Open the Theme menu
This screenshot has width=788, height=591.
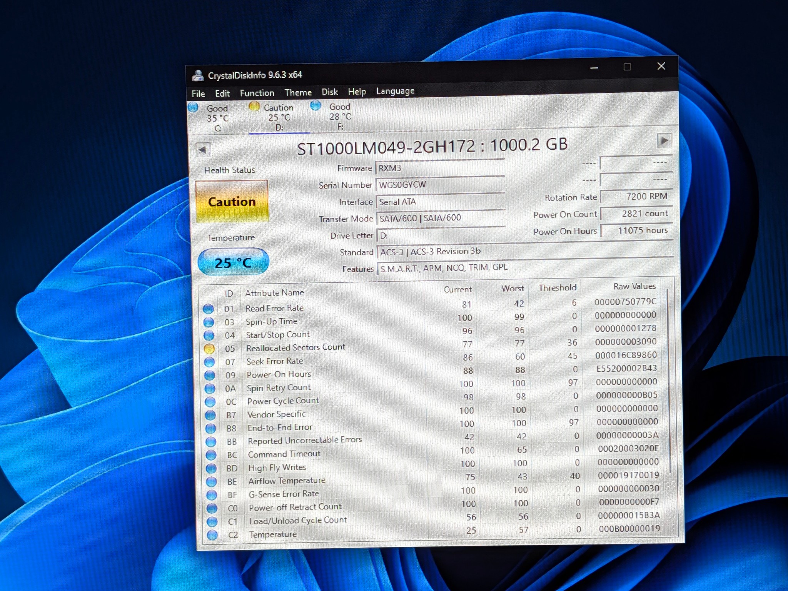(298, 93)
